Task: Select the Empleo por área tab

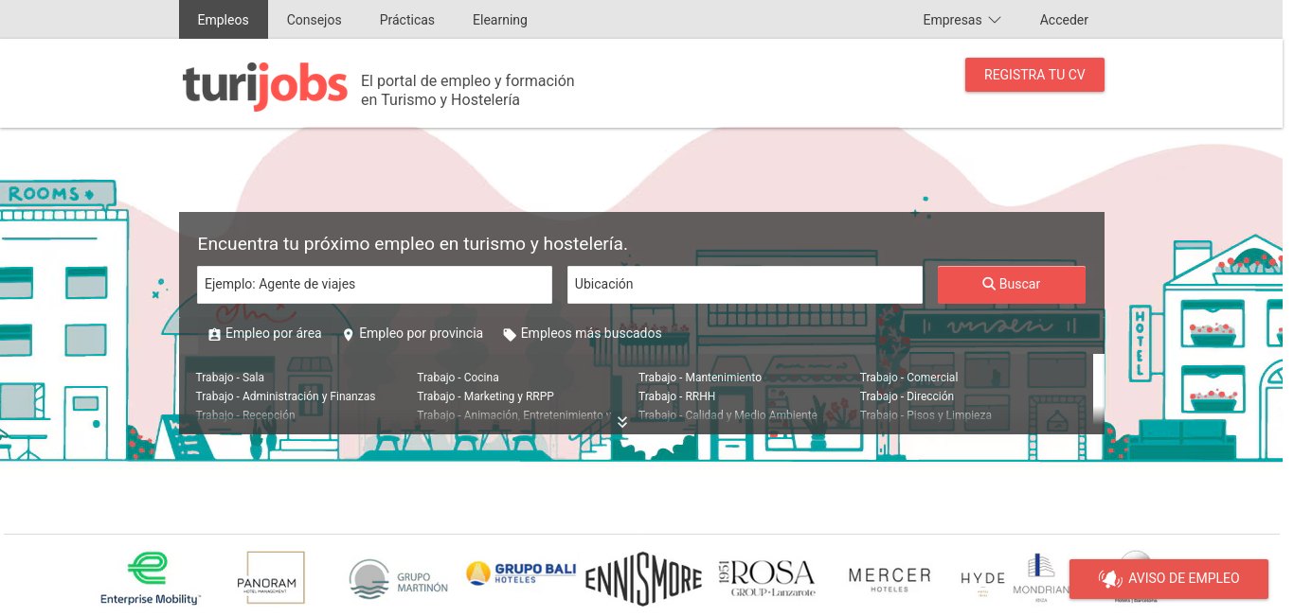Action: point(264,334)
